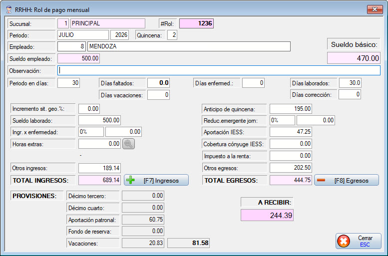Click the TOTAL EGRESOS value 444.75
388x256 pixels.
click(x=291, y=180)
